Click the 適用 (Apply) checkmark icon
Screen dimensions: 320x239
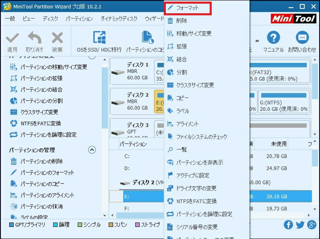12,39
